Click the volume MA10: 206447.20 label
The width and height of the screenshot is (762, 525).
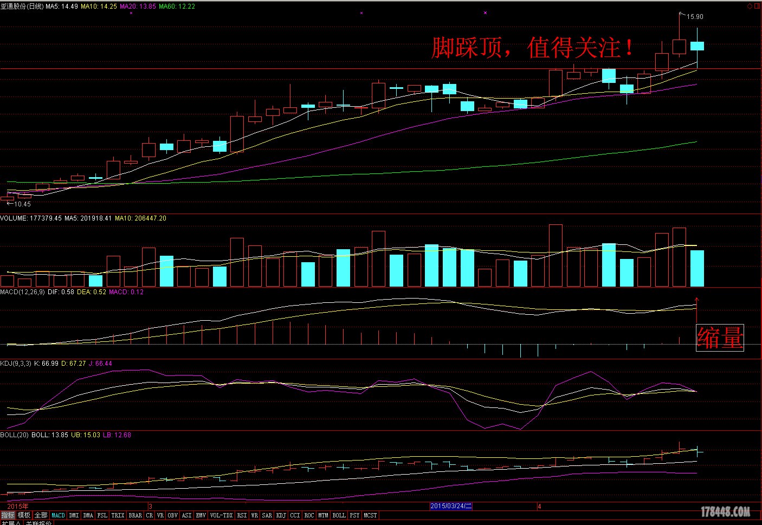pyautogui.click(x=140, y=218)
